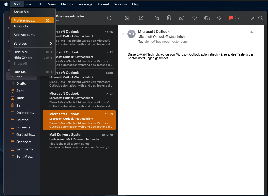The image size is (268, 196).
Task: Choose Accounts… in the Mail menu
Action: [33, 26]
